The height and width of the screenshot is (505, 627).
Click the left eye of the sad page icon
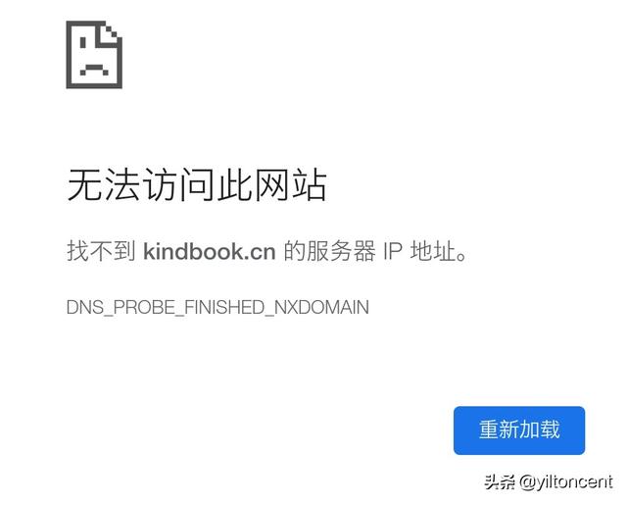(83, 42)
